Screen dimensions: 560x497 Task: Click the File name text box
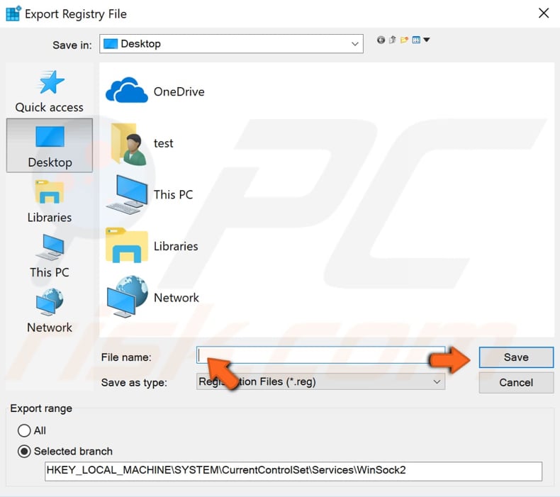(320, 355)
